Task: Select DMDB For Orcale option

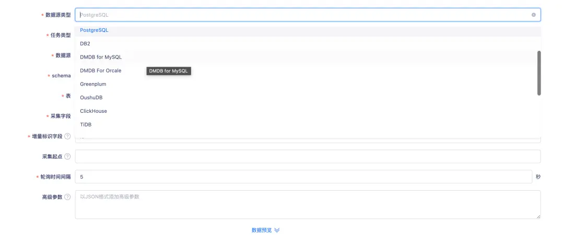Action: 308,71
